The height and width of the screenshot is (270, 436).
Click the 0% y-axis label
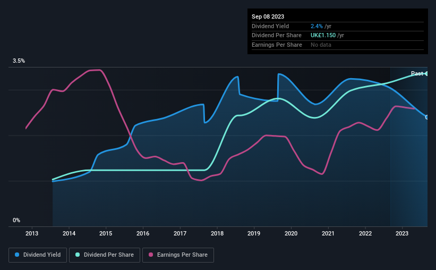pyautogui.click(x=16, y=220)
